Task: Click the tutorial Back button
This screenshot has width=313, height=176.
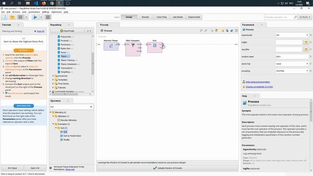Action: pos(12,168)
